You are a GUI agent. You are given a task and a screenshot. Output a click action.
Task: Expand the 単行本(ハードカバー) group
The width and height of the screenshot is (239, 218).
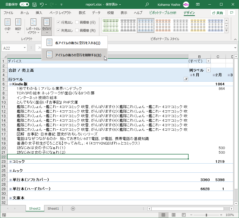10,189
